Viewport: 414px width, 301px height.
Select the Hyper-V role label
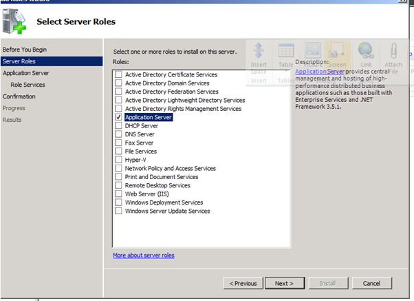click(135, 160)
